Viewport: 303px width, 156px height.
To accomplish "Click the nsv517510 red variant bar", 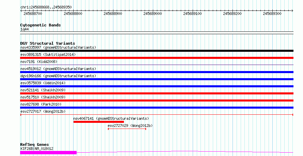I will tap(157, 101).
